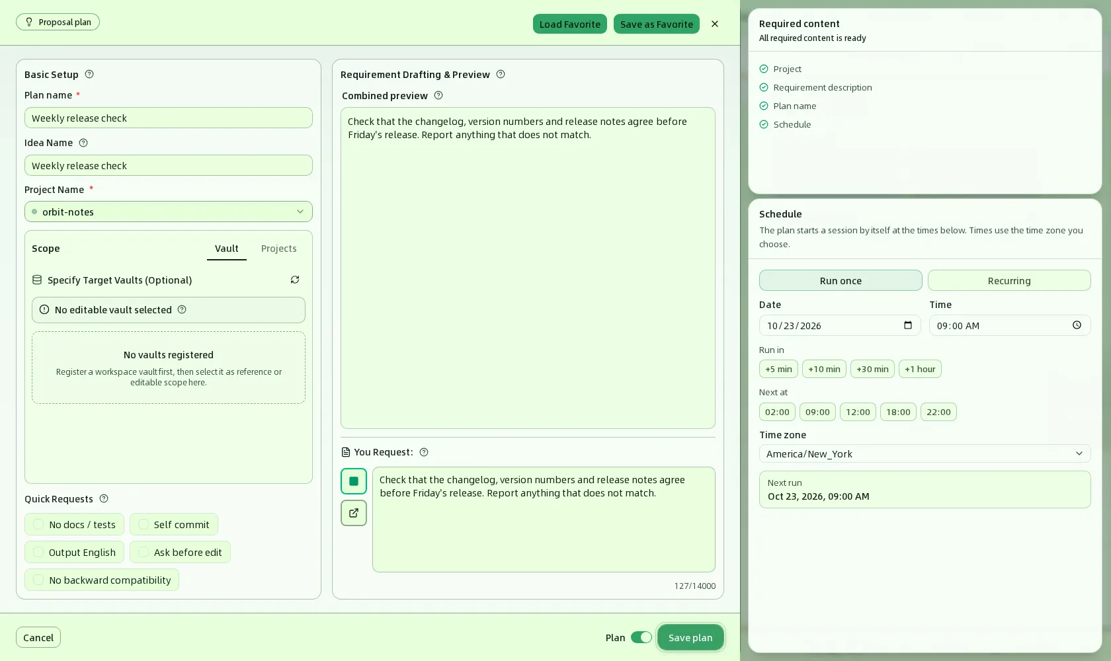Screen dimensions: 1111x661
Task: Enable the No docs / tests option
Action: (74, 524)
